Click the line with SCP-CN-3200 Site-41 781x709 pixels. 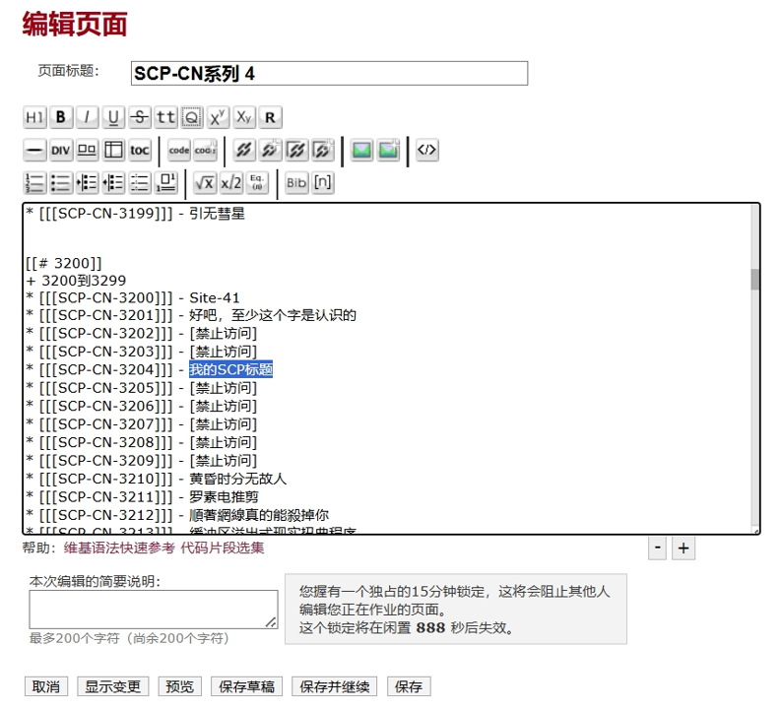coord(133,297)
